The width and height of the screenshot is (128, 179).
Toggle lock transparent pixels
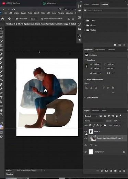pyautogui.click(x=90, y=125)
